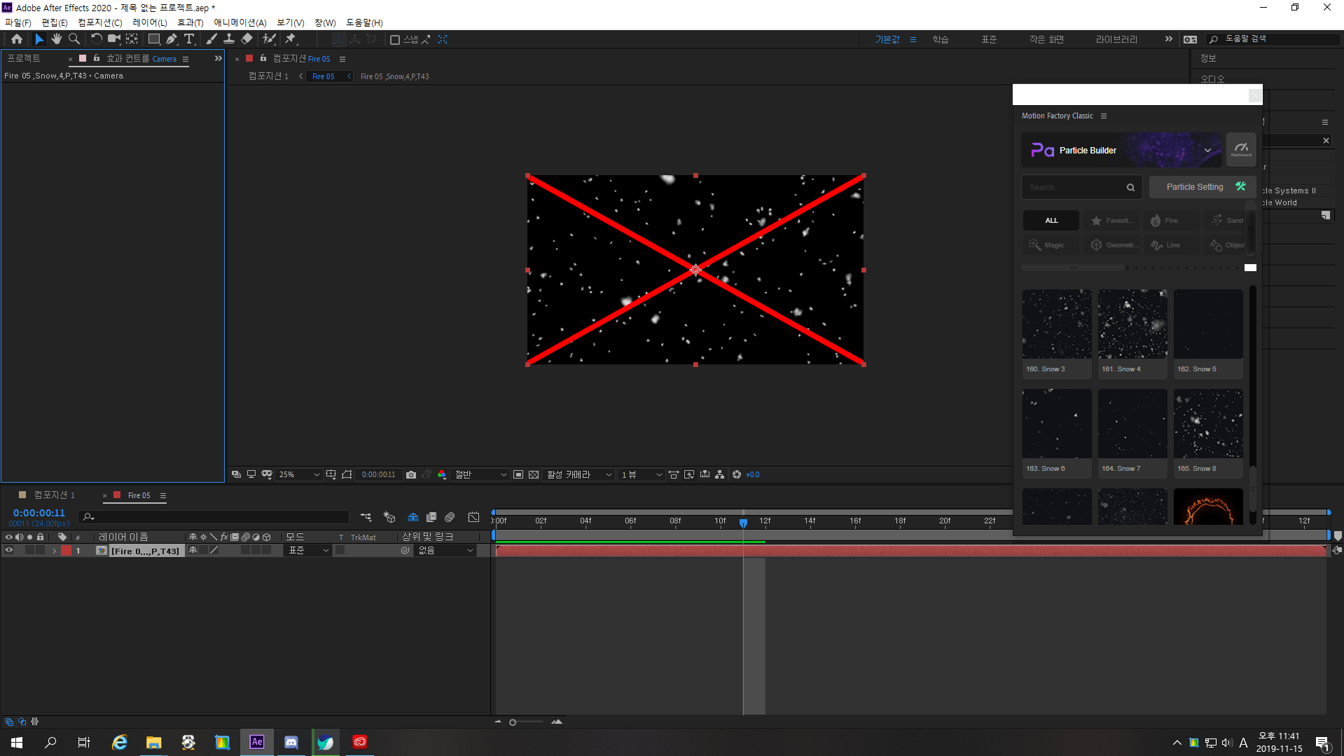Select the Snow 5 particle thumbnail
The width and height of the screenshot is (1344, 756).
pos(1207,324)
